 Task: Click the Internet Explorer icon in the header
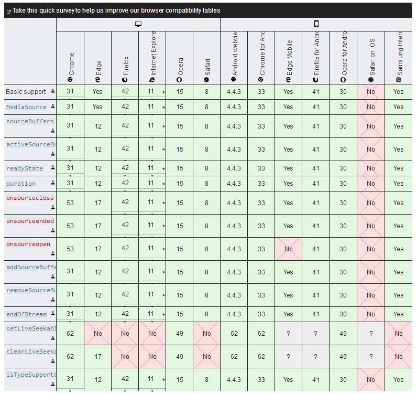pyautogui.click(x=152, y=79)
